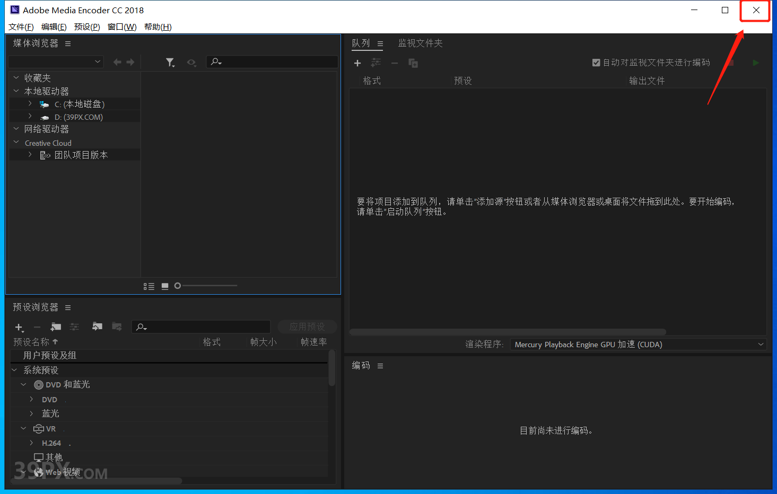Screen dimensions: 777x494
Task: Collapse the 收藏夹 tree node
Action: [16, 77]
